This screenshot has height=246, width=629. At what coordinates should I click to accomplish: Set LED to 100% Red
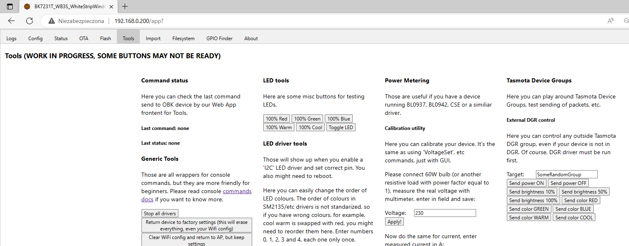click(277, 119)
